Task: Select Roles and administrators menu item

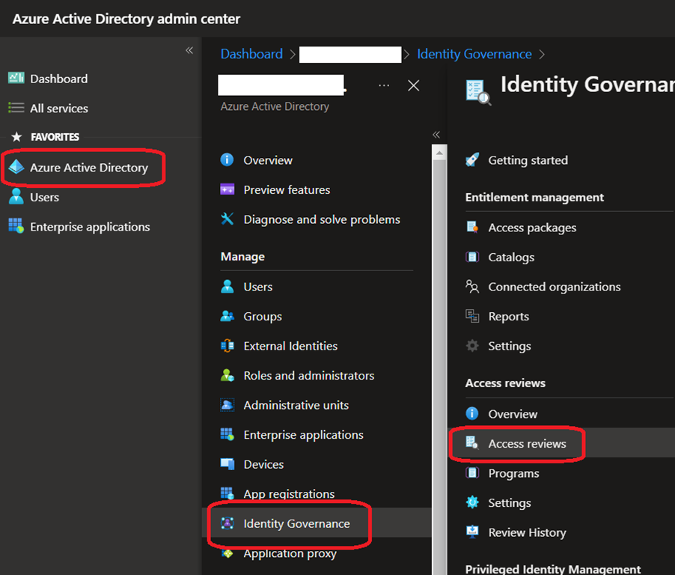Action: (x=308, y=376)
